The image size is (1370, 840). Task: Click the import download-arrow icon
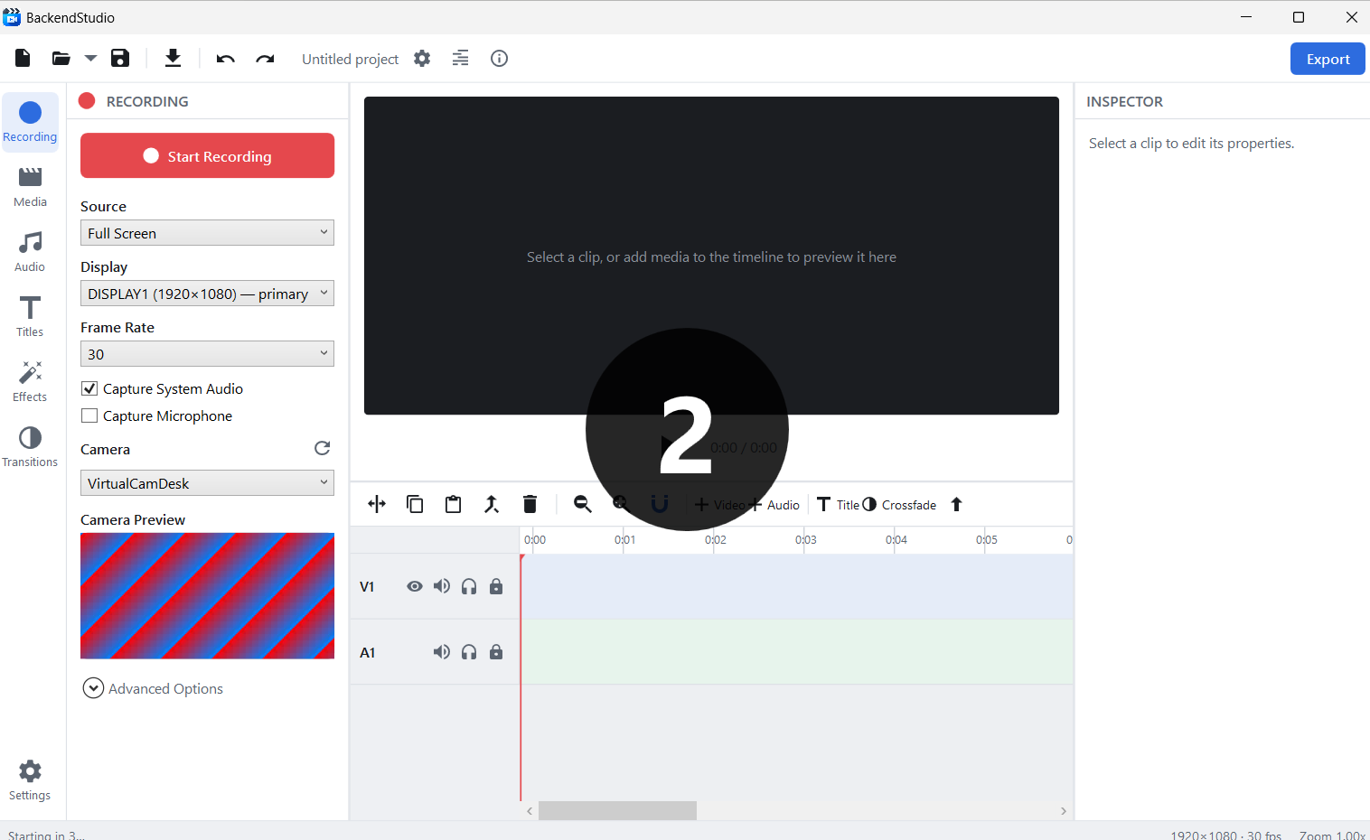coord(173,59)
